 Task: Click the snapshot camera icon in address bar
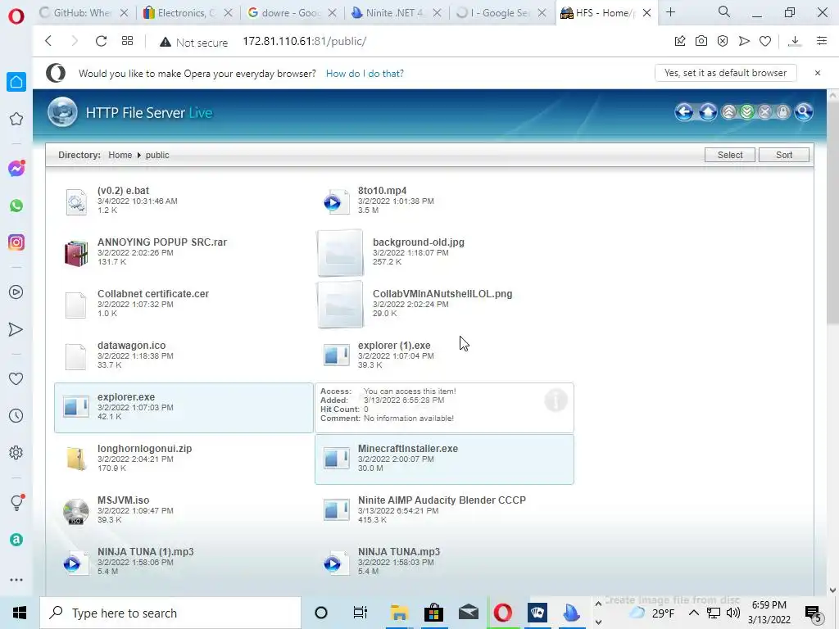(701, 41)
